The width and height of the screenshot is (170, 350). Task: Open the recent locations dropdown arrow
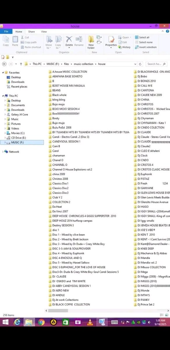[x=16, y=64]
